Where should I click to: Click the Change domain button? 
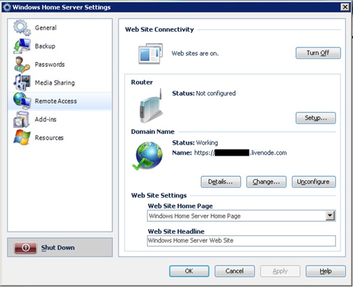pos(266,182)
